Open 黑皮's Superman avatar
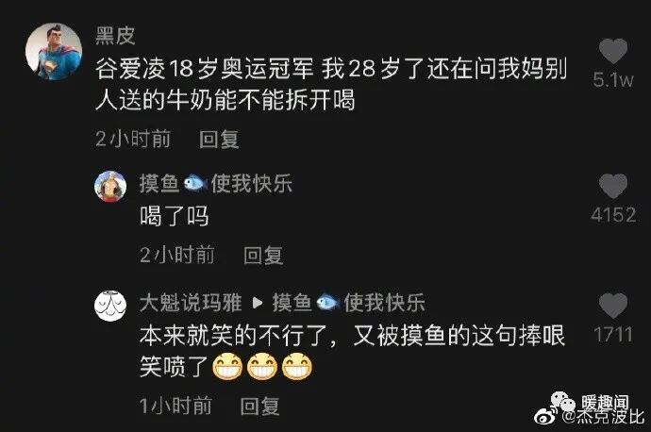651x432 pixels. click(54, 52)
